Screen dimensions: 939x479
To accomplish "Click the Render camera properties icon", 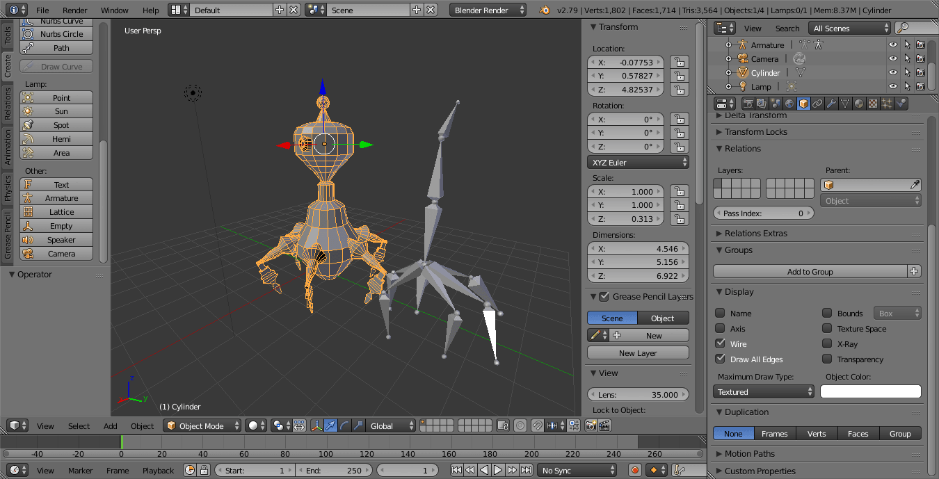I will pos(748,104).
